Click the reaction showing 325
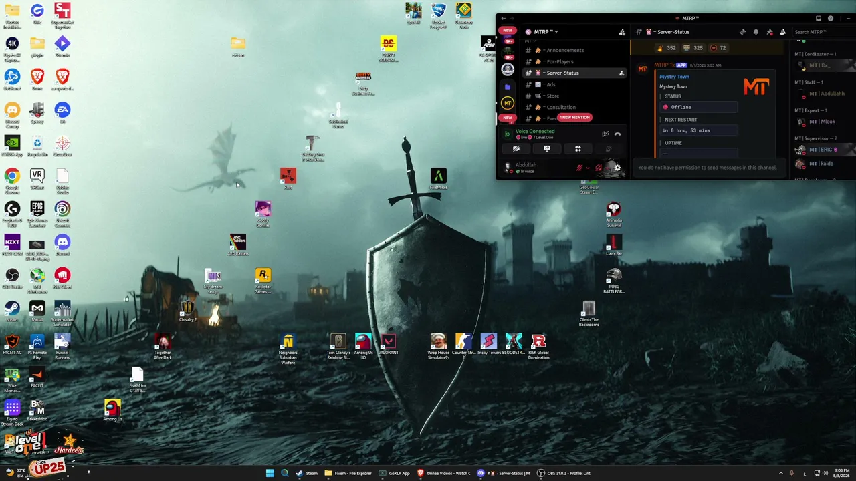856x481 pixels. (x=693, y=48)
